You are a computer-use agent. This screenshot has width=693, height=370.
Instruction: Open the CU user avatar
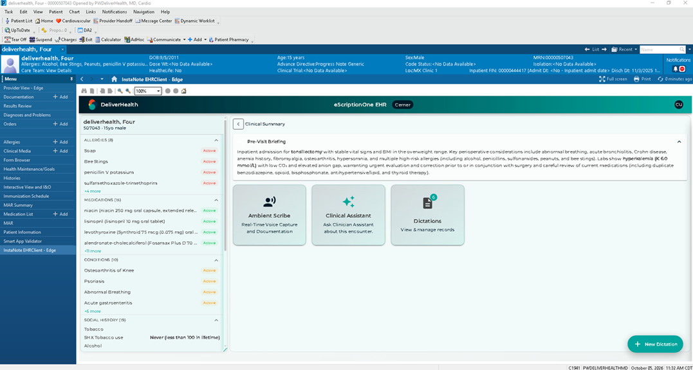click(x=678, y=105)
